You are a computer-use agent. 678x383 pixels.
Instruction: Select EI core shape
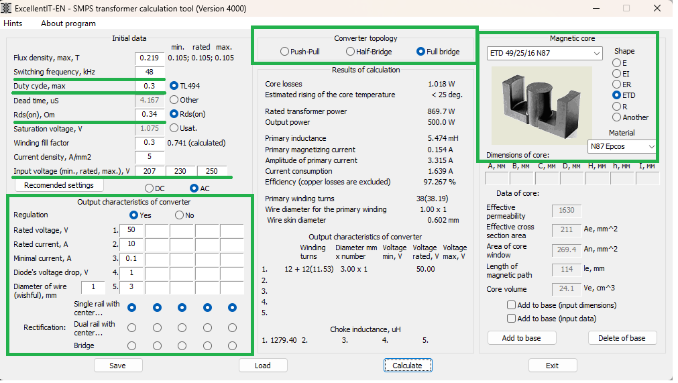621,74
